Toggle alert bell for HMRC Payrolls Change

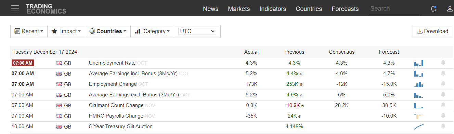(443, 116)
